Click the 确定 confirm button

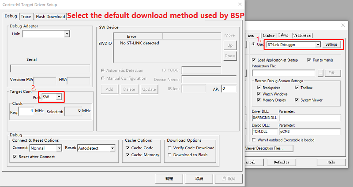click(169, 179)
